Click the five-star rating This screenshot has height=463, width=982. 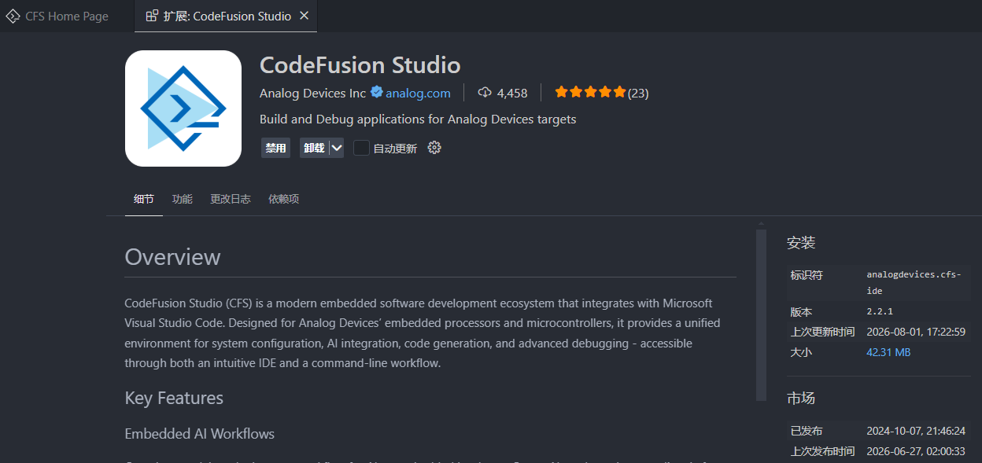[590, 92]
